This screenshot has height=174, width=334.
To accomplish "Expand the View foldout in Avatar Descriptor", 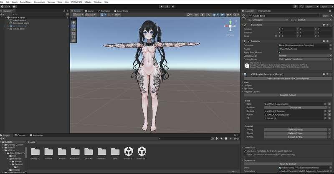I will click(243, 82).
